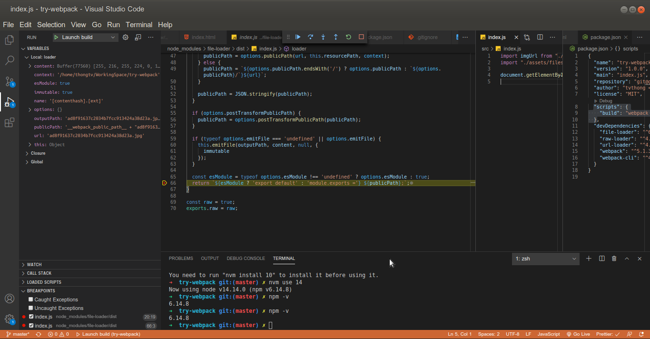Open the Terminal menu in menu bar
The width and height of the screenshot is (650, 339).
[139, 25]
